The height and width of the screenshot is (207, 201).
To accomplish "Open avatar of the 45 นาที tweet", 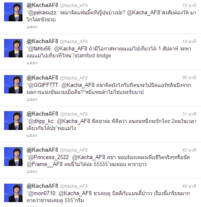I will pos(13,157).
